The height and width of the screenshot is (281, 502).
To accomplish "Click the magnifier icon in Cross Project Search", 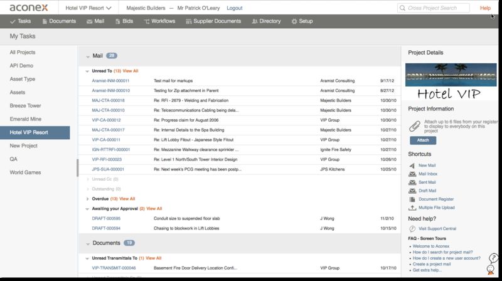I will [x=402, y=8].
